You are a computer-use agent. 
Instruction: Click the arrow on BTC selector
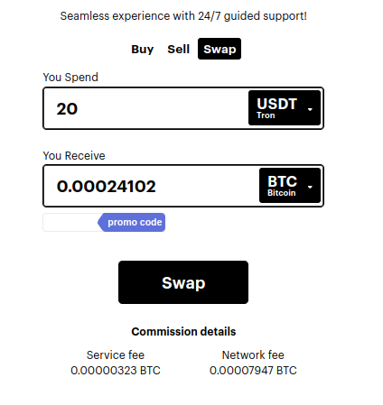(x=310, y=187)
